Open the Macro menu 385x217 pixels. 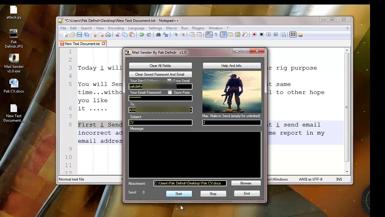(x=171, y=28)
